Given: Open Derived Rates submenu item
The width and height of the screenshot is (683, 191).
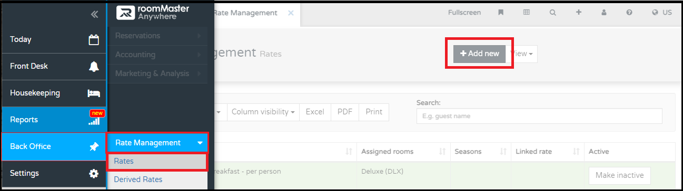Looking at the screenshot, I should [138, 179].
